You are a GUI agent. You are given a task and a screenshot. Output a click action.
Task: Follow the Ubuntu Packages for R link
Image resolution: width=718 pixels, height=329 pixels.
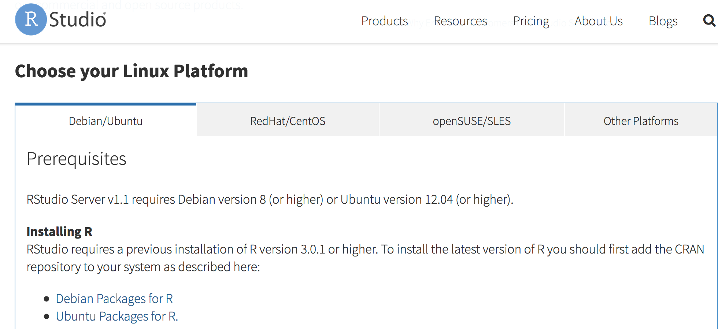coord(117,316)
